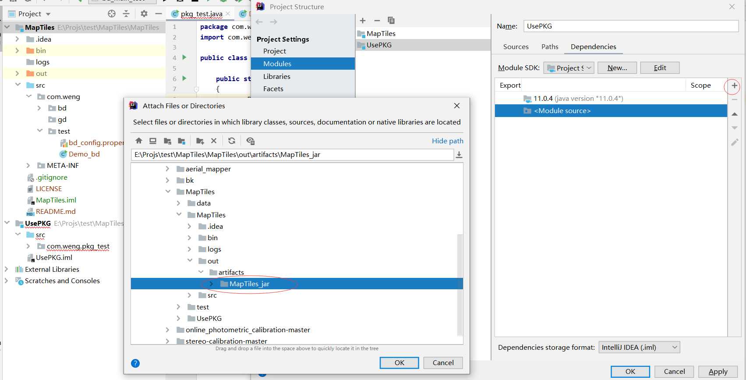The height and width of the screenshot is (380, 746).
Task: Click the file path input field
Action: (292, 155)
